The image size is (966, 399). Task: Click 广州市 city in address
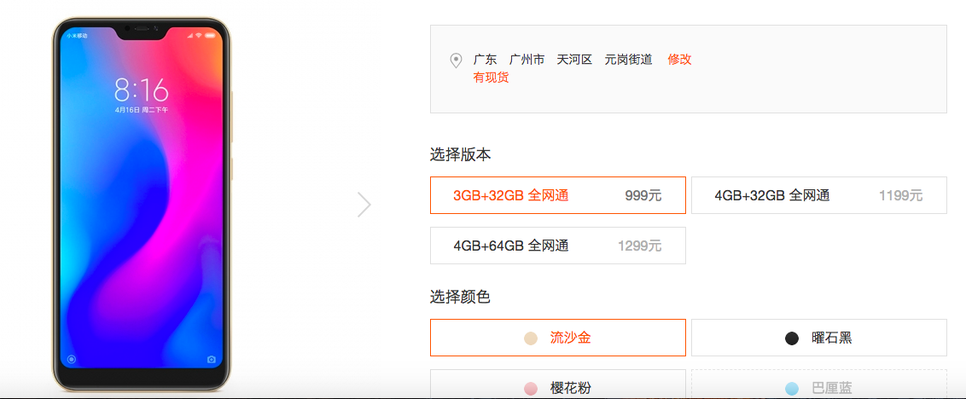(527, 60)
